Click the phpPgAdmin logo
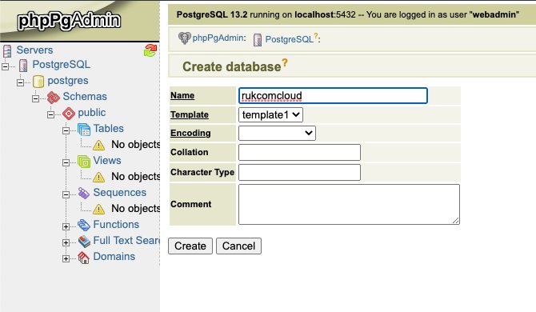 click(x=69, y=21)
